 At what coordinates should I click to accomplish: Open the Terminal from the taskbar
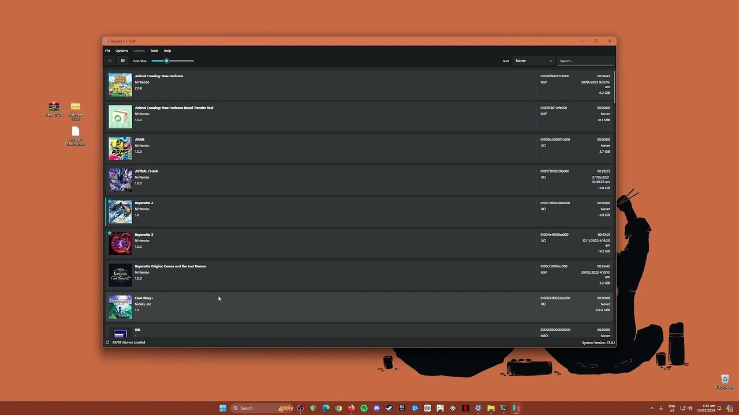[503, 408]
